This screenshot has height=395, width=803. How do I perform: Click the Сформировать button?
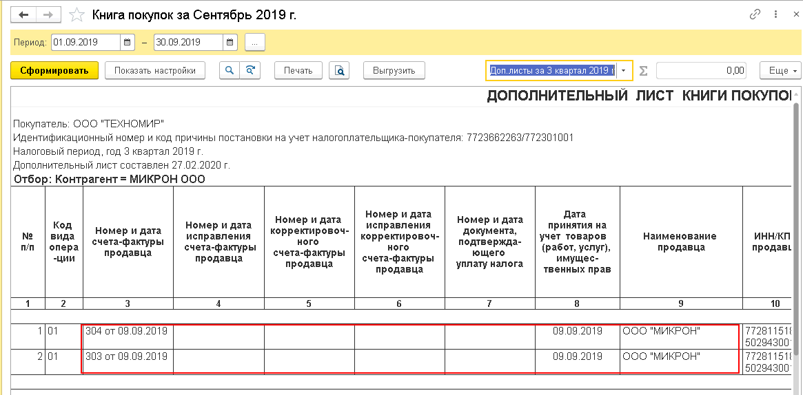(54, 70)
